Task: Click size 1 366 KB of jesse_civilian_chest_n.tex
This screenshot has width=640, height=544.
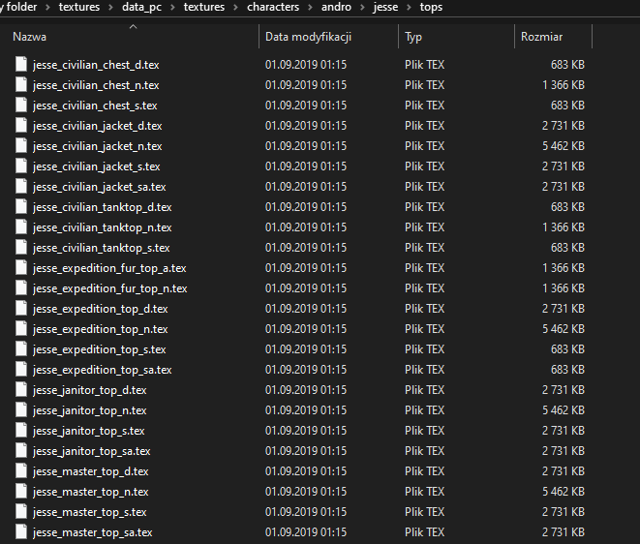Action: point(564,85)
